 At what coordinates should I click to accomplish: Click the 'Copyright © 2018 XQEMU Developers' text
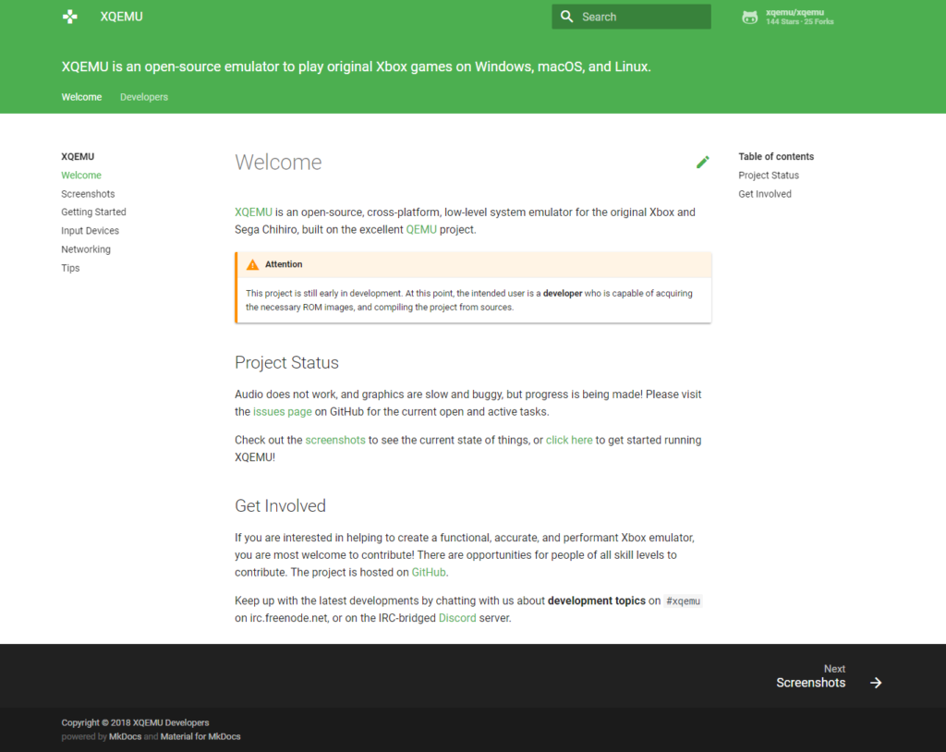point(135,723)
